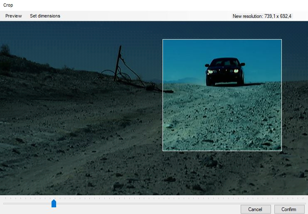The image size is (308, 214).
Task: Select the crop box bottom-left corner
Action: coord(163,151)
